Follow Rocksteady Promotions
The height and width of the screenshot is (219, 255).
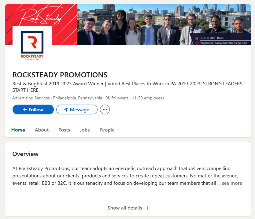click(33, 109)
